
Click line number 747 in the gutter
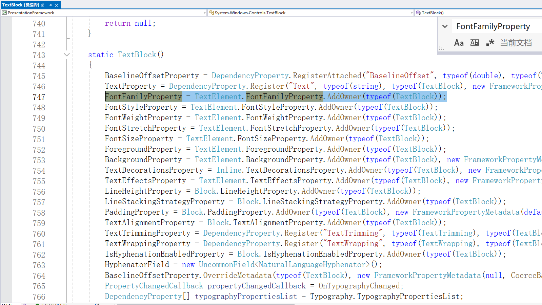click(39, 97)
